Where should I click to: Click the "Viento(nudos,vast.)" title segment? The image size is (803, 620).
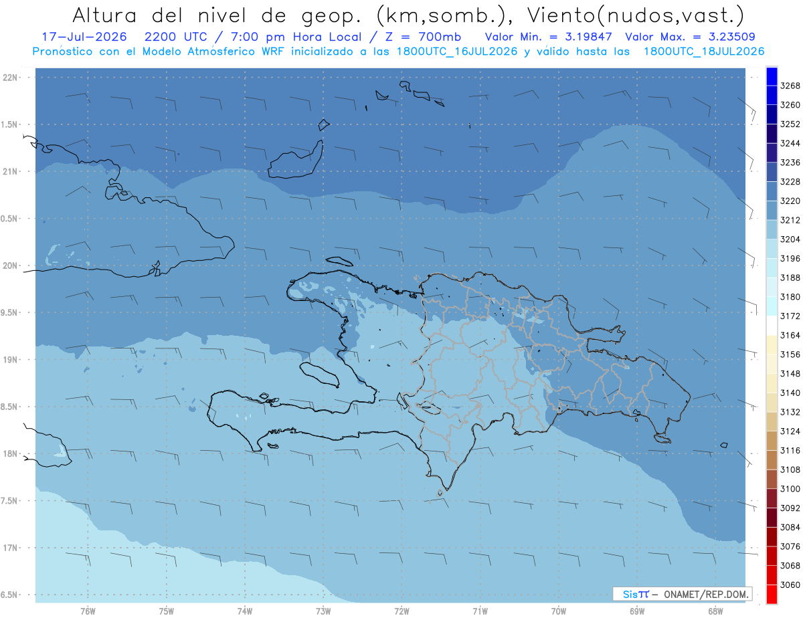(x=634, y=15)
